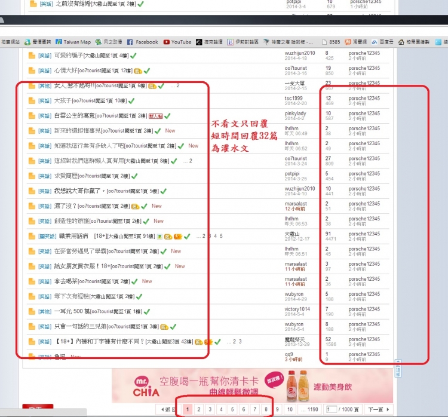Image resolution: width=448 pixels, height=417 pixels.
Task: Go to page 2 in pagination
Action: (x=198, y=409)
